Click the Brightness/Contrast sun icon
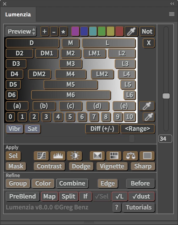 coord(74,156)
